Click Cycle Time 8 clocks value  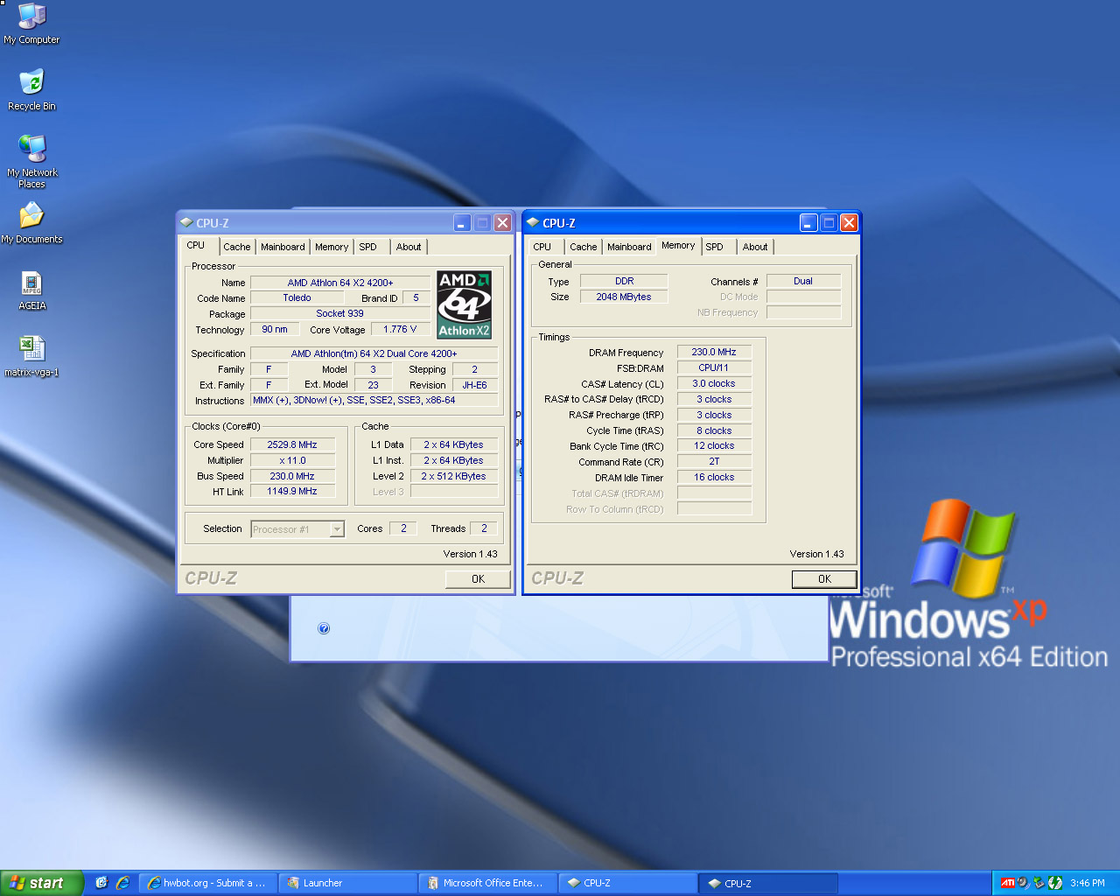coord(714,430)
